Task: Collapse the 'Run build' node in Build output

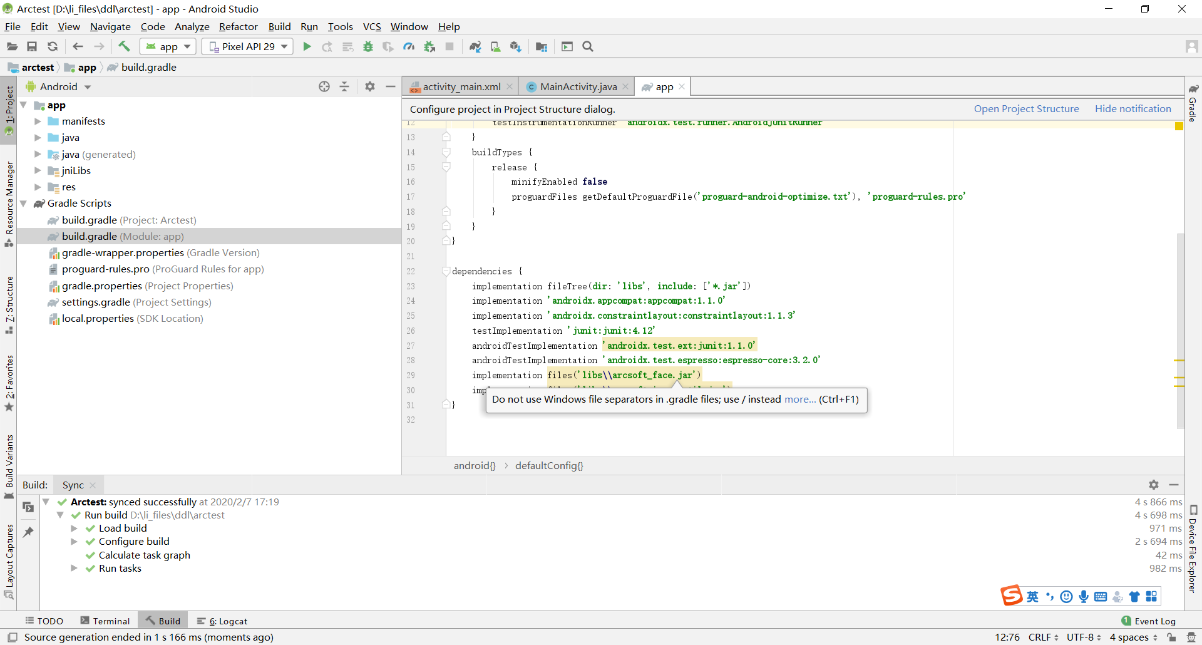Action: pos(60,515)
